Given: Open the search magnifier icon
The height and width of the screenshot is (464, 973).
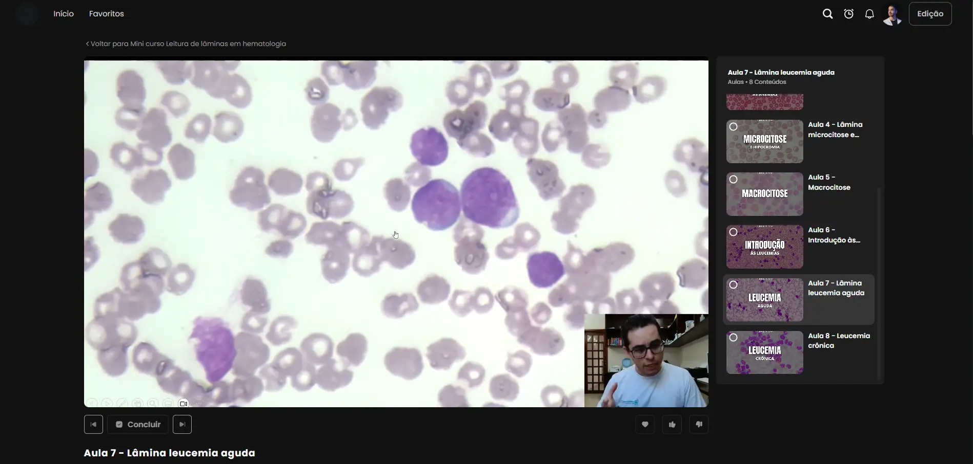Looking at the screenshot, I should click(x=827, y=14).
